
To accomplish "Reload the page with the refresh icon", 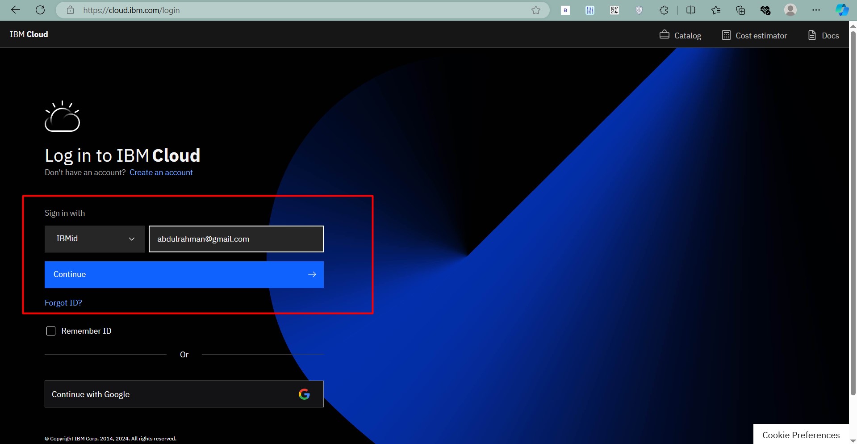I will pos(40,10).
